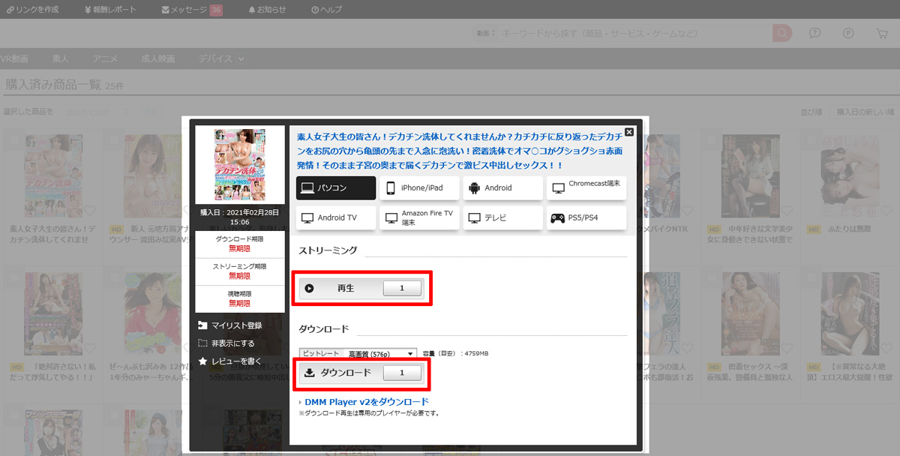Close the popup with the X icon
This screenshot has height=456, width=900.
[x=629, y=132]
